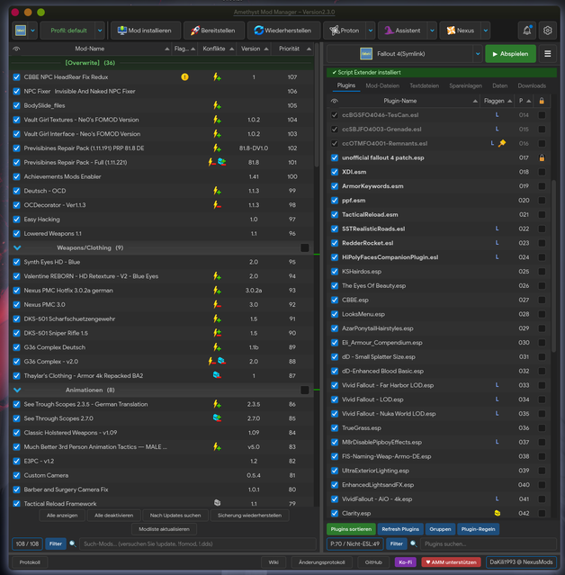Open Spareinlagen tab
The width and height of the screenshot is (565, 575).
pos(466,85)
